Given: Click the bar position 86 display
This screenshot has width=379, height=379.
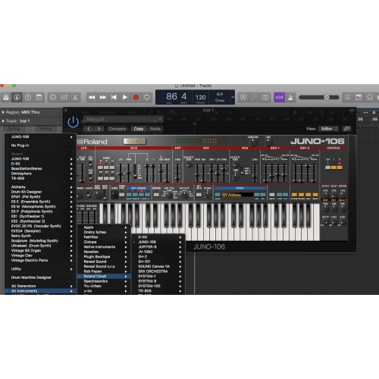Looking at the screenshot, I should pyautogui.click(x=171, y=96).
